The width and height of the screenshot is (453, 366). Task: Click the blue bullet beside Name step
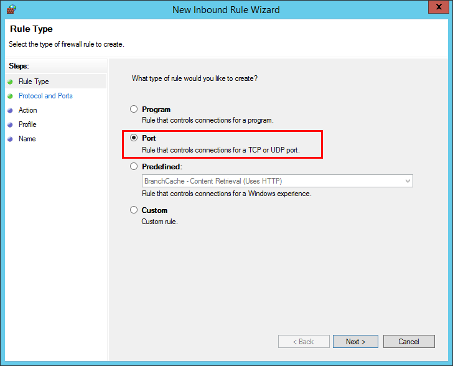[10, 139]
